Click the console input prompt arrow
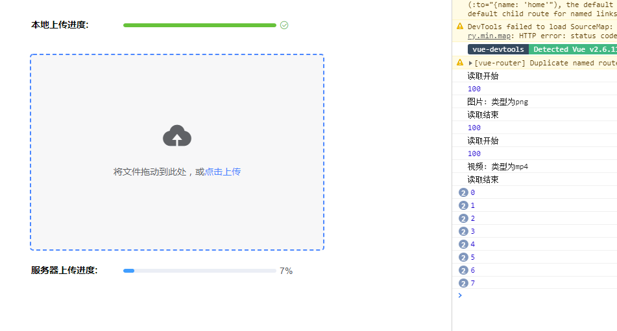The width and height of the screenshot is (617, 331). coord(460,295)
